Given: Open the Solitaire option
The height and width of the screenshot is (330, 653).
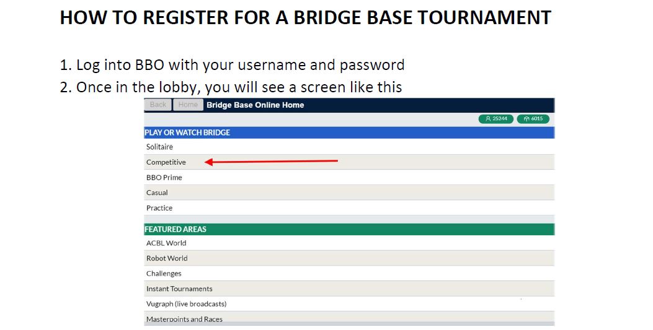Looking at the screenshot, I should tap(349, 147).
